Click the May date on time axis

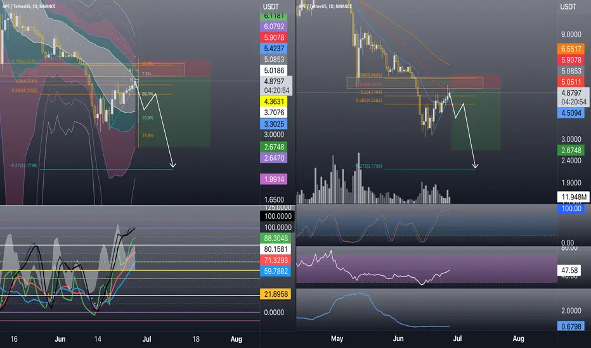pos(337,339)
